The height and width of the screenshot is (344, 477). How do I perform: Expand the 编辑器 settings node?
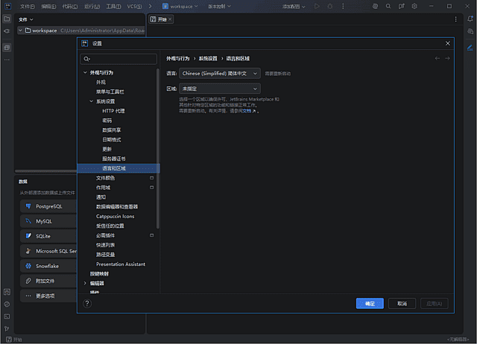[x=85, y=283]
